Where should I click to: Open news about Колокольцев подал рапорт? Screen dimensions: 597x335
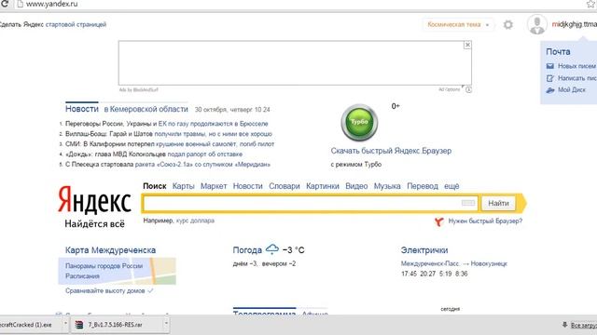click(154, 154)
